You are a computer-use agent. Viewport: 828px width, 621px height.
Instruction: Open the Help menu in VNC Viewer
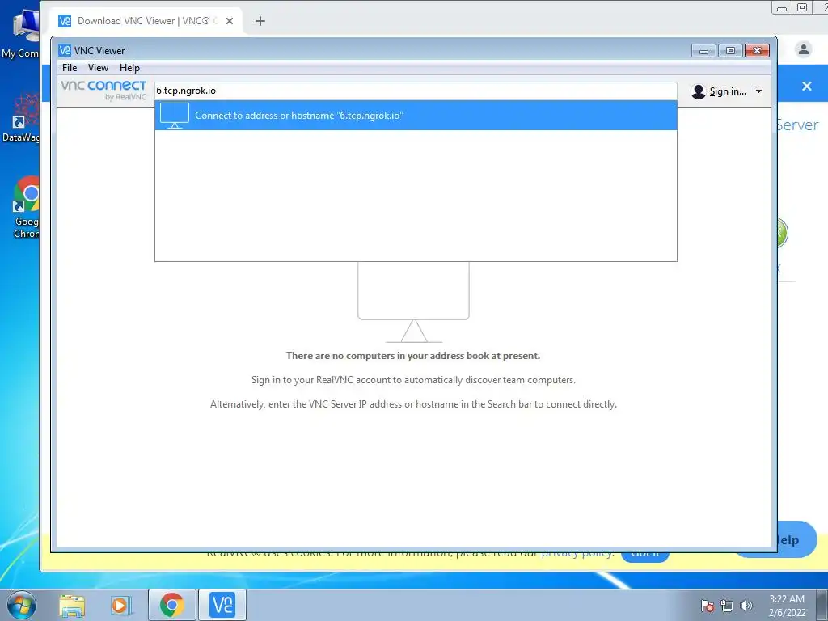[129, 68]
